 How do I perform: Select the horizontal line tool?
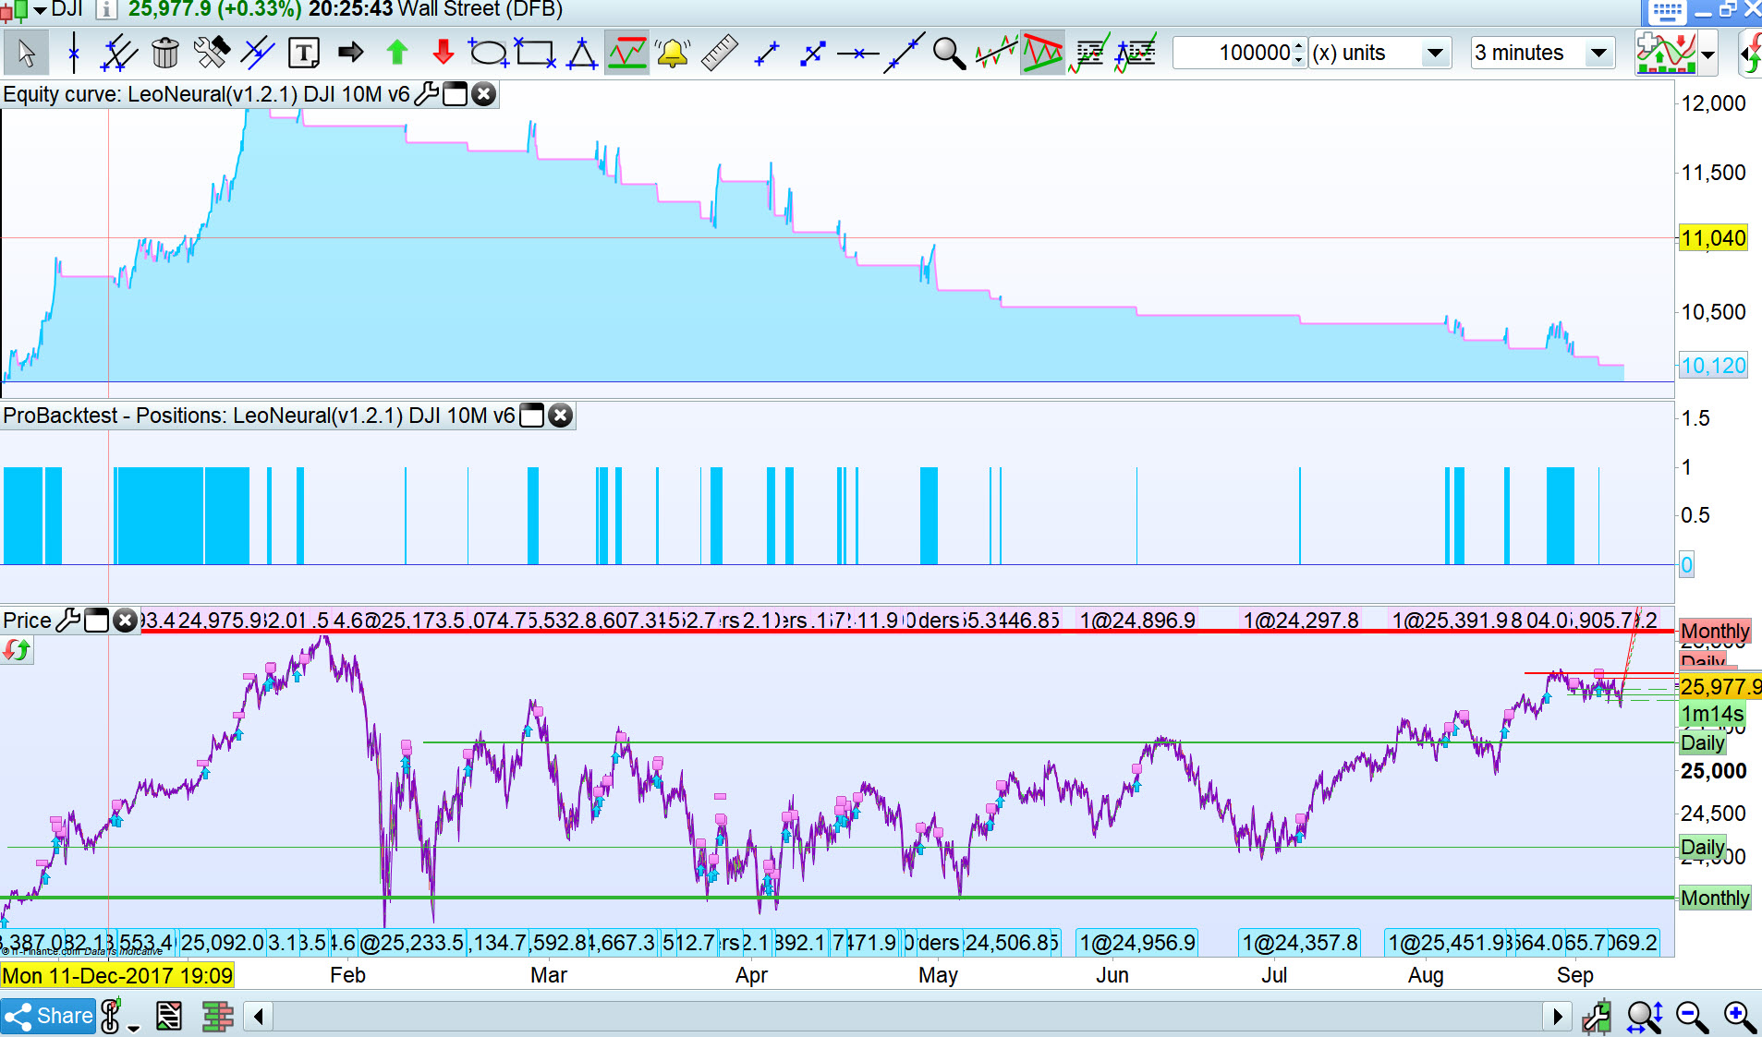point(858,54)
